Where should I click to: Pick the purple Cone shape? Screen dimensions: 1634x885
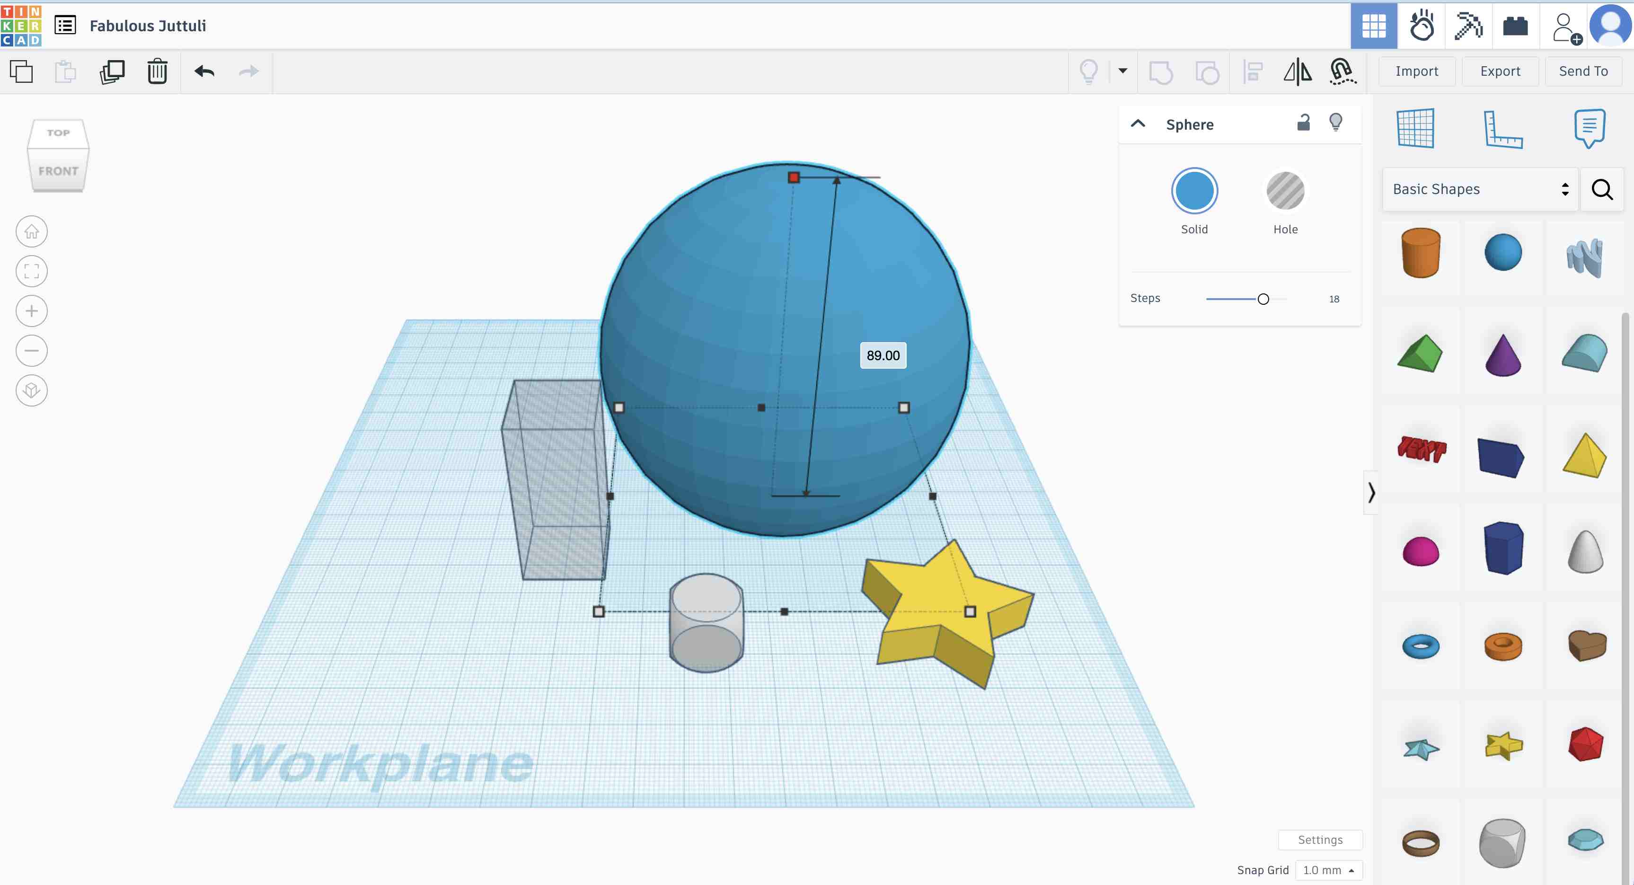click(1503, 354)
